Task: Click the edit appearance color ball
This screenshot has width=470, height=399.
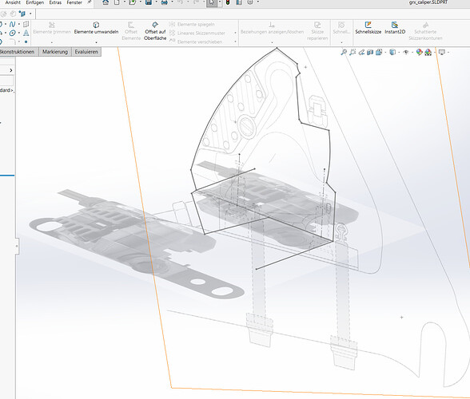Action: (x=420, y=53)
